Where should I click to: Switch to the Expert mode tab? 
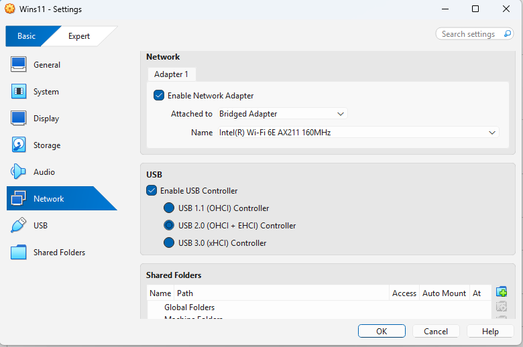pyautogui.click(x=79, y=36)
